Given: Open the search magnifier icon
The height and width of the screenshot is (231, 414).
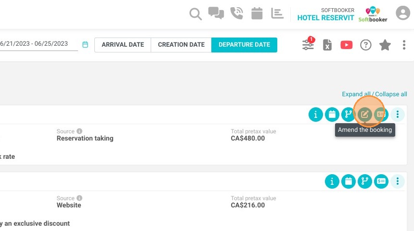Looking at the screenshot, I should pyautogui.click(x=195, y=14).
